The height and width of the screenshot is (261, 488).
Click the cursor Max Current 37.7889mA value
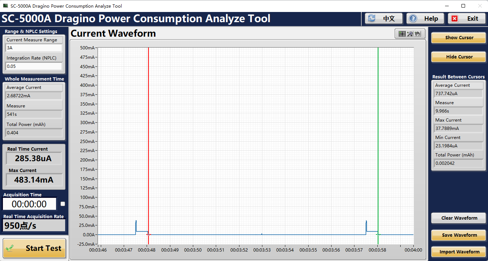[x=459, y=129]
